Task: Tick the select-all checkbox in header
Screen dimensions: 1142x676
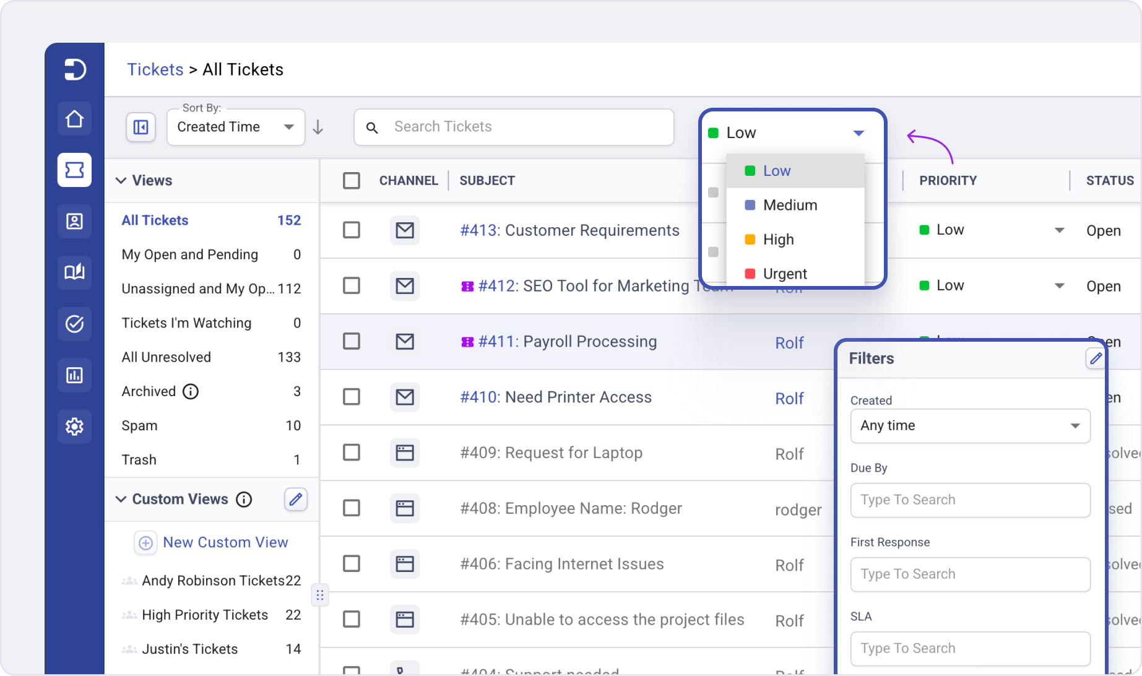Action: (352, 181)
